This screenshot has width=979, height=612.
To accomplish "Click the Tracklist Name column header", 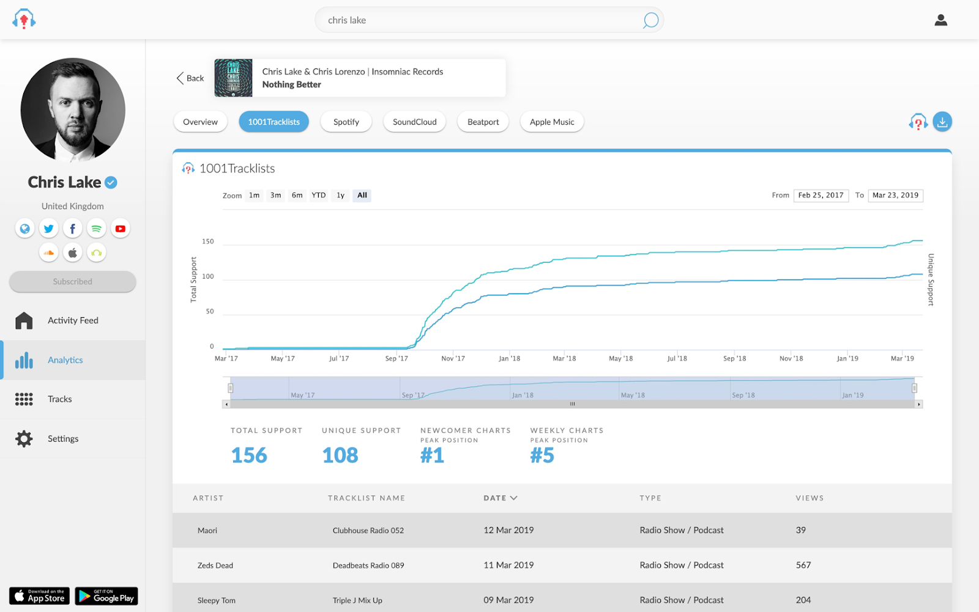I will click(x=367, y=498).
